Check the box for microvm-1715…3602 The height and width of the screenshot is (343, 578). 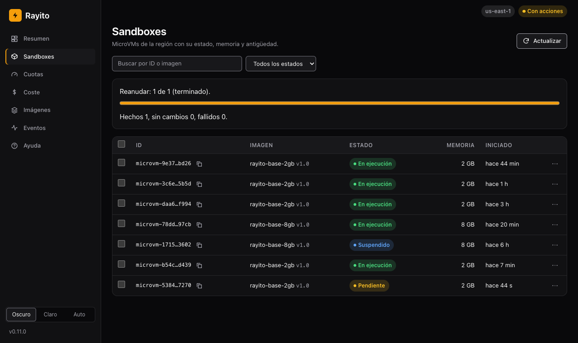(x=121, y=244)
